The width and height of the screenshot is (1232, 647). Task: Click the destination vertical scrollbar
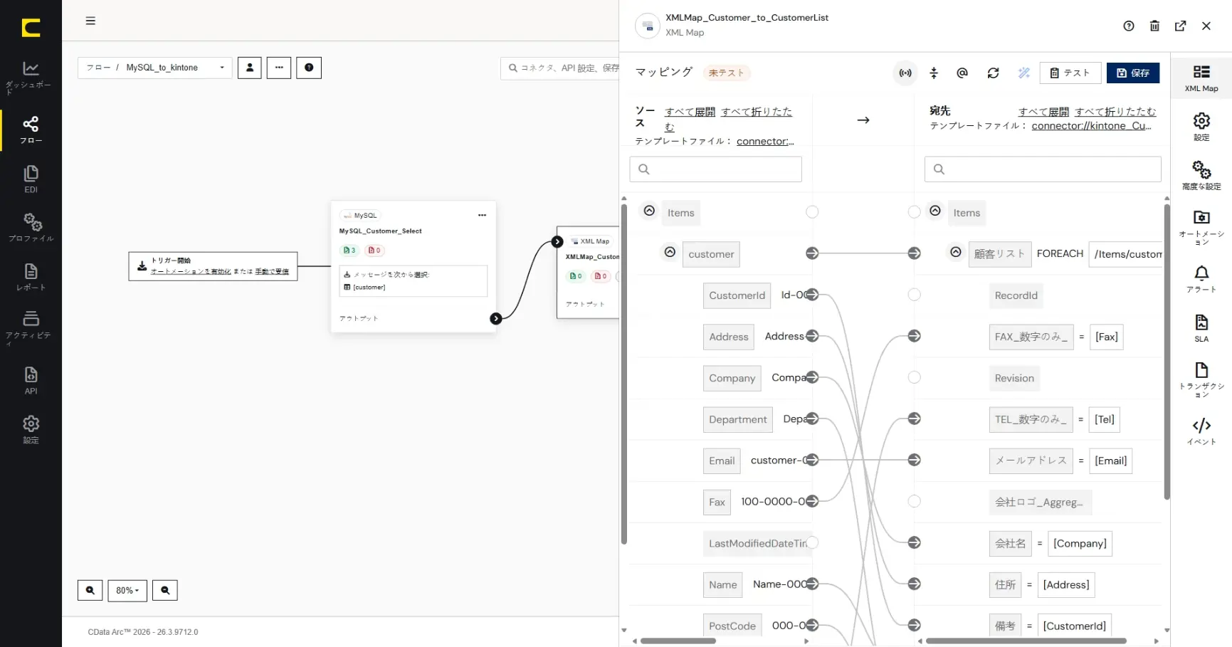pyautogui.click(x=1167, y=352)
